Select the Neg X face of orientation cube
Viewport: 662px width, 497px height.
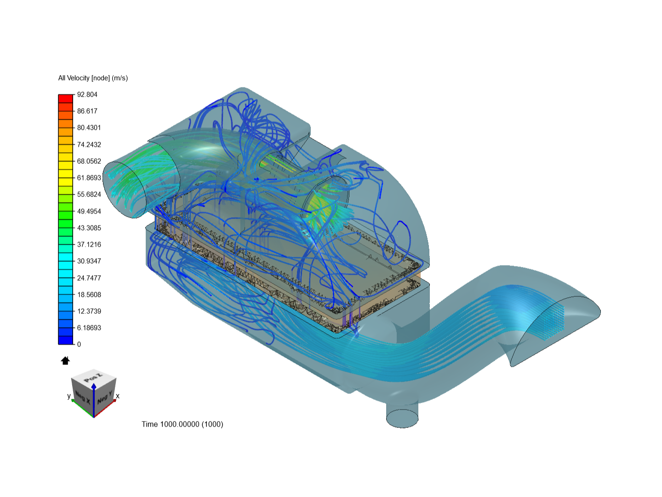point(82,397)
